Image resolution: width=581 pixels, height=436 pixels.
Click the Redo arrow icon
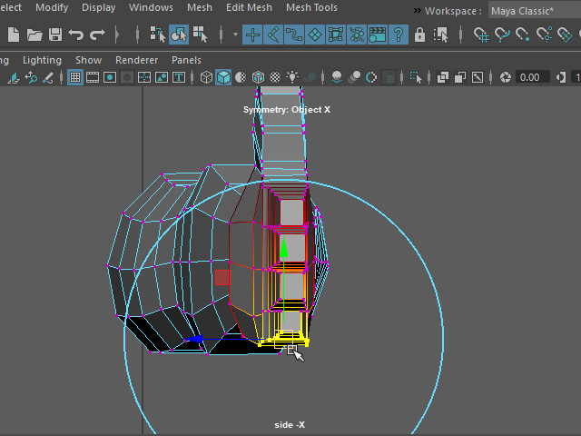click(97, 35)
